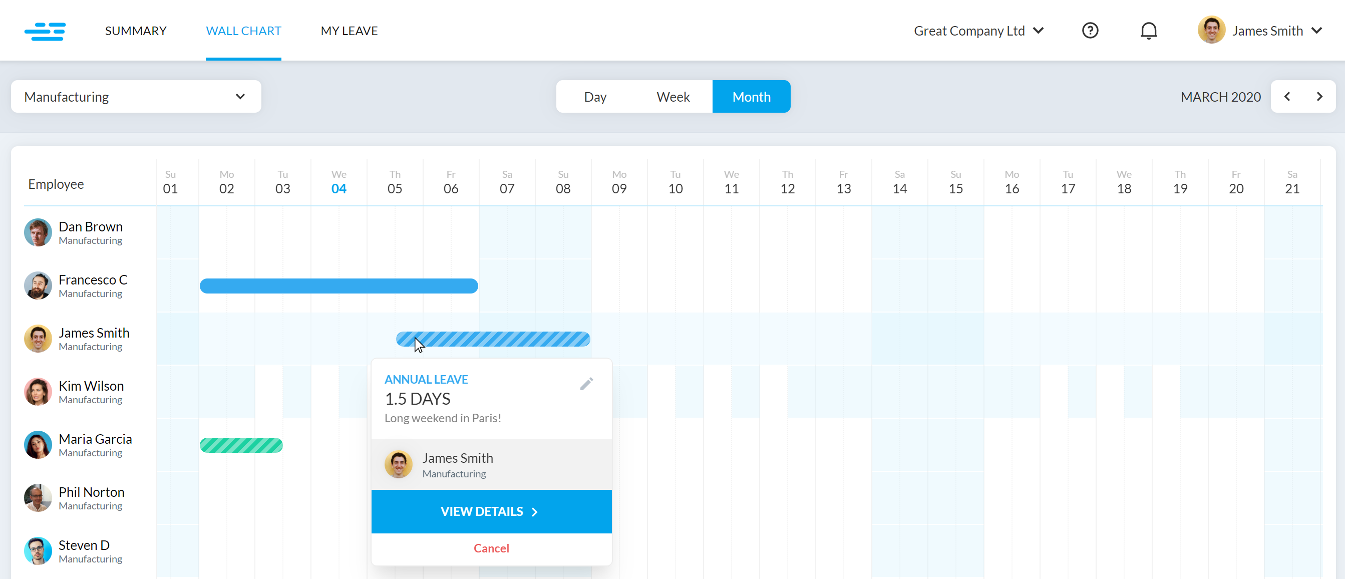Open the Manufacturing department dropdown
The width and height of the screenshot is (1345, 579).
[136, 97]
